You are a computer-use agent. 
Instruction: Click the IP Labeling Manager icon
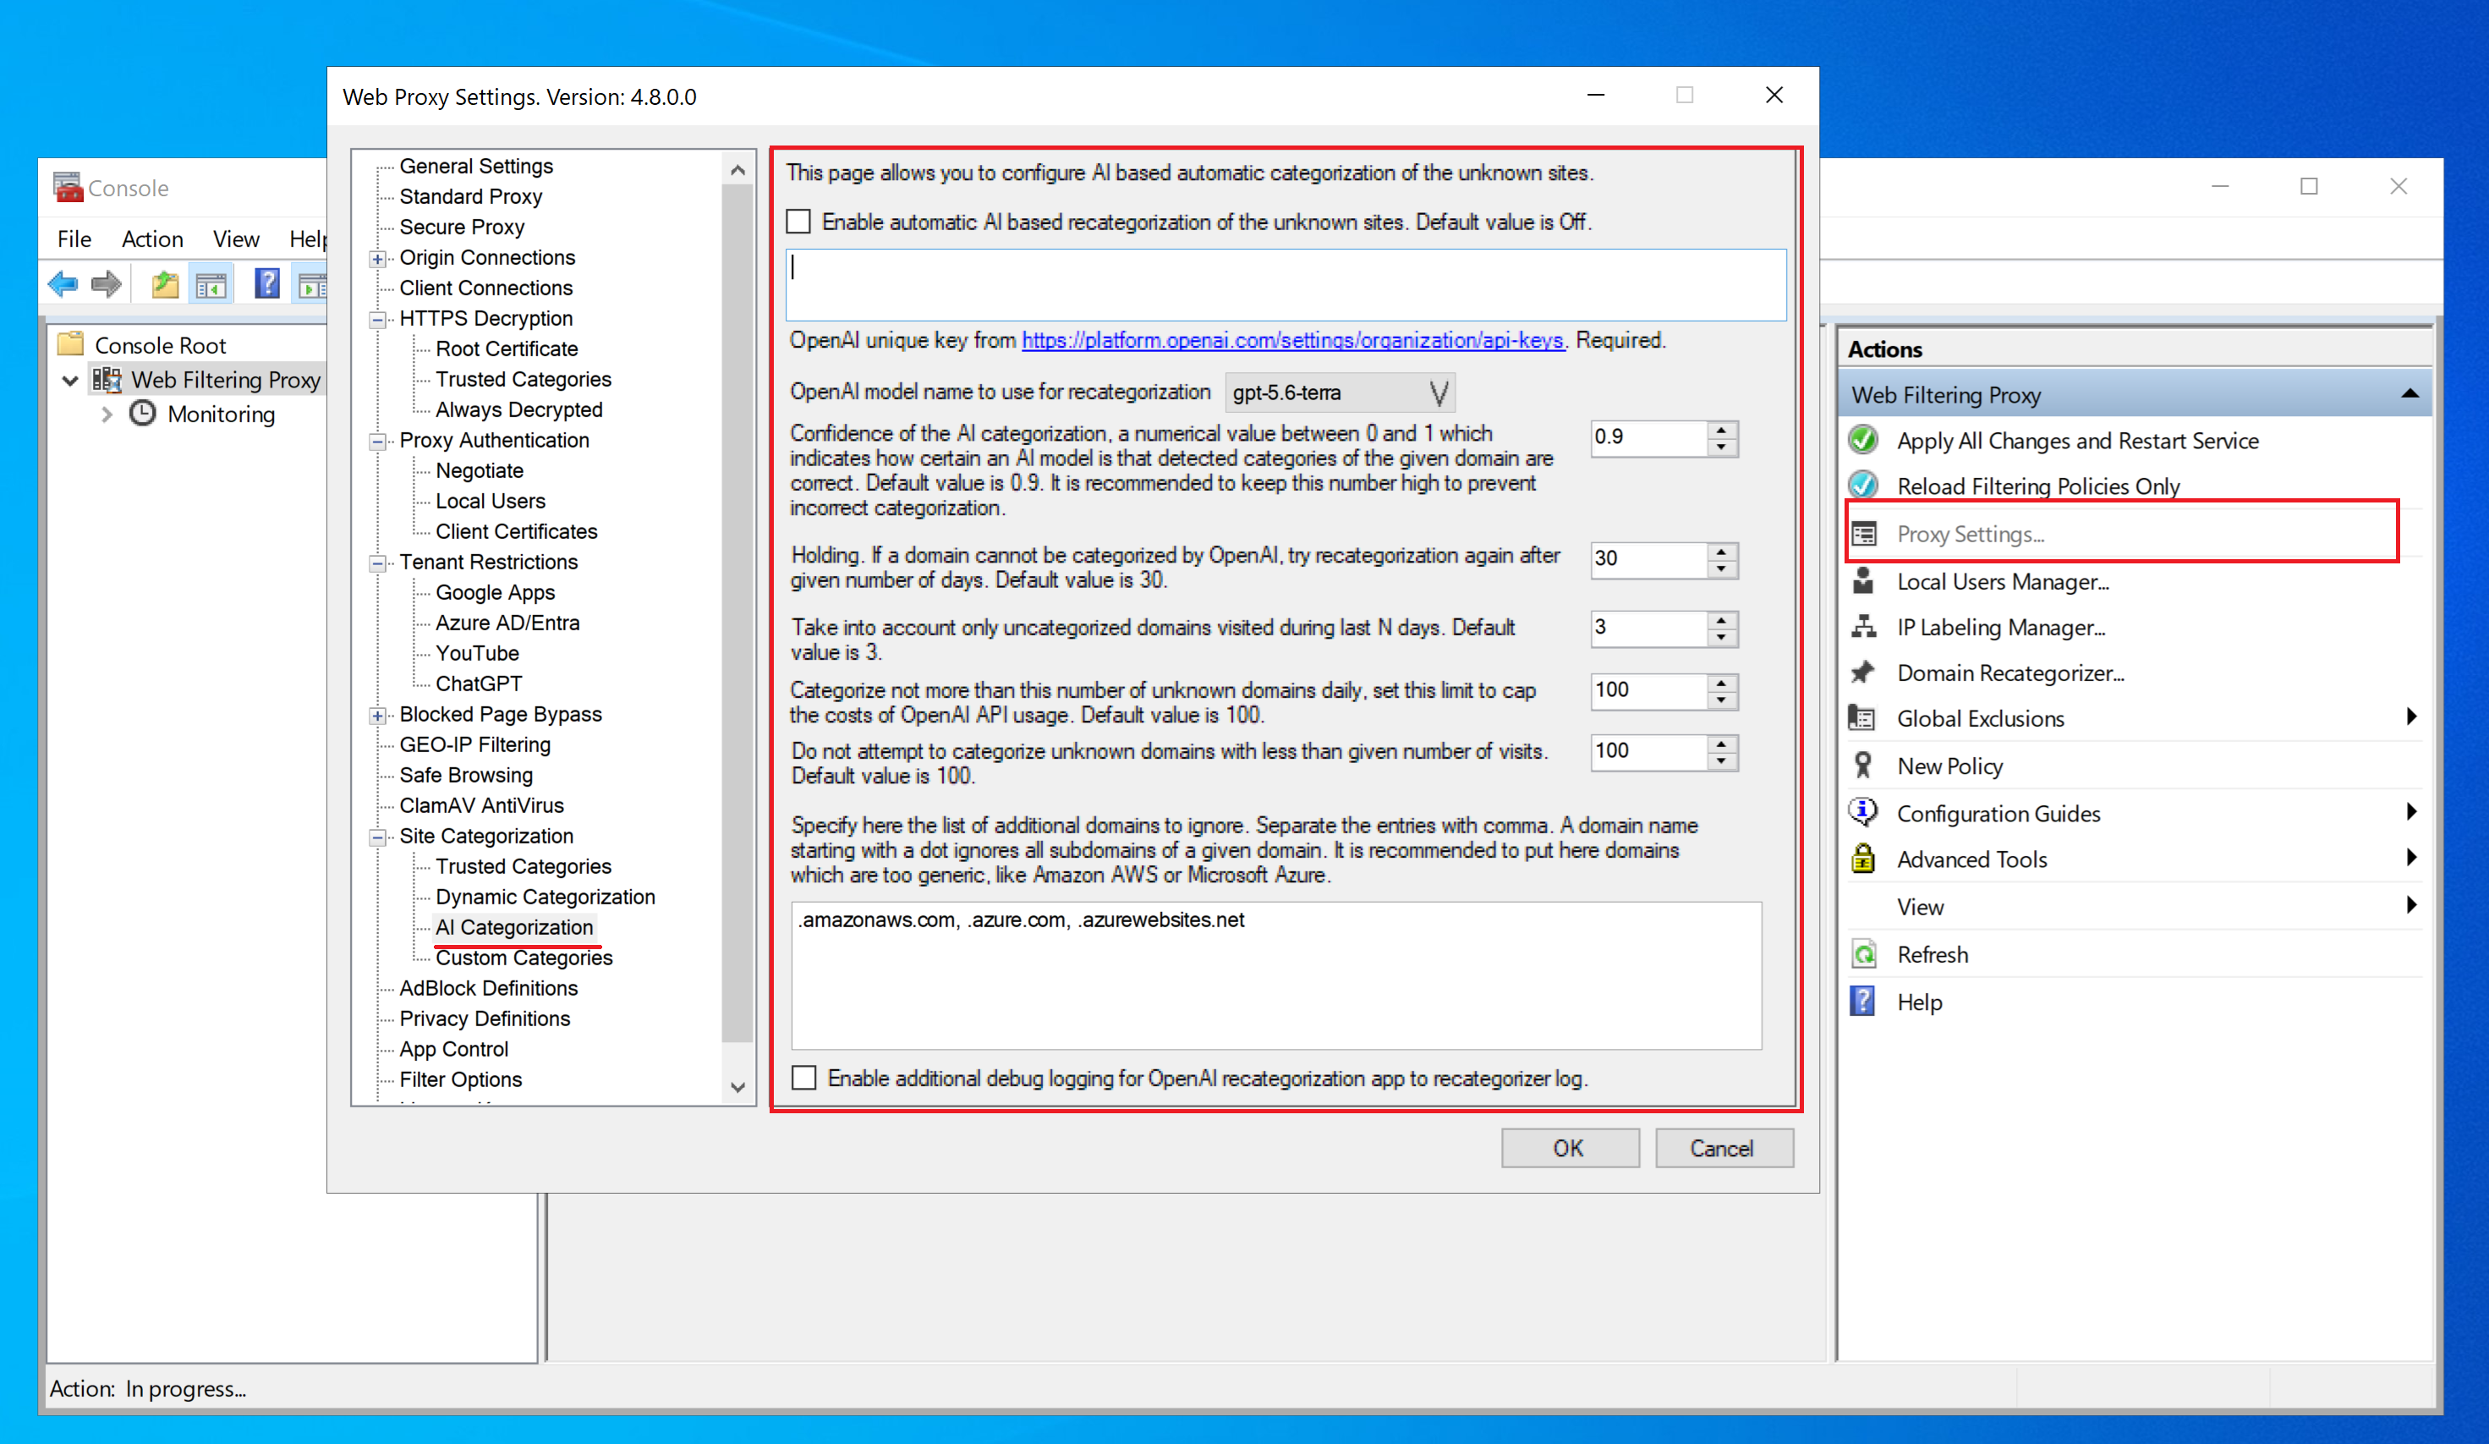pyautogui.click(x=1863, y=626)
